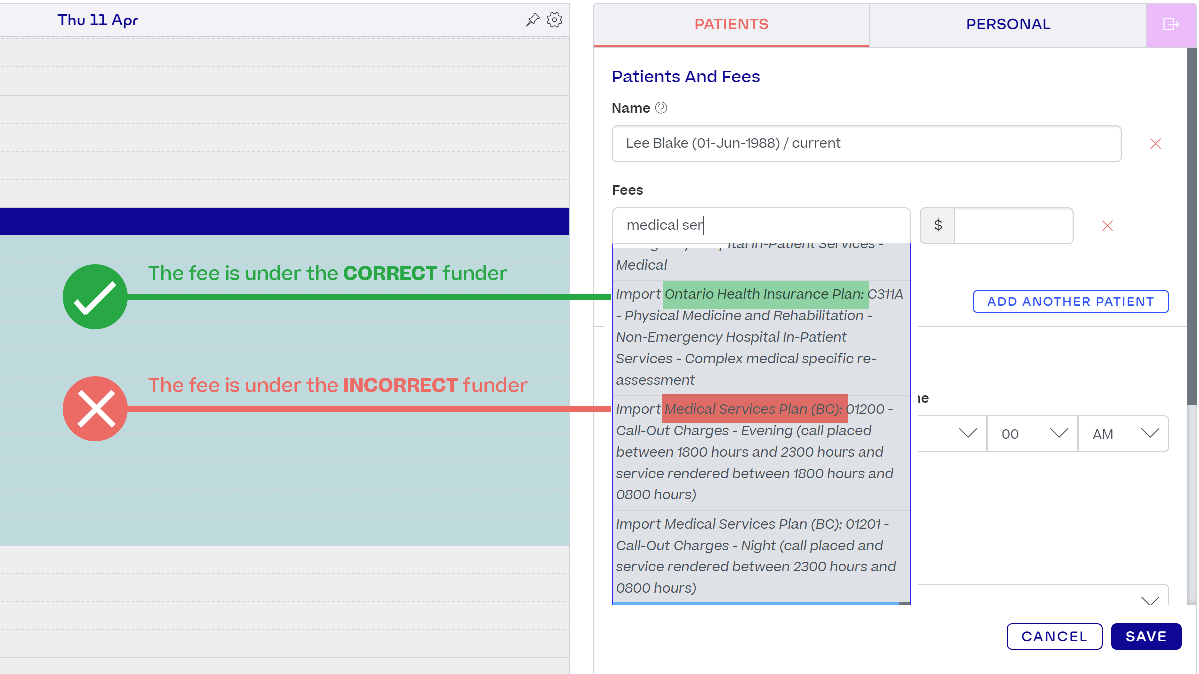Open the minutes dropdown showing 00

[x=1032, y=434]
